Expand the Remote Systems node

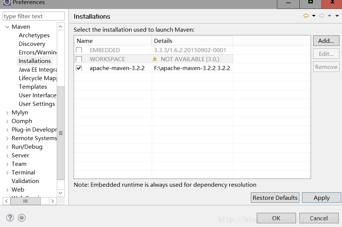point(7,139)
